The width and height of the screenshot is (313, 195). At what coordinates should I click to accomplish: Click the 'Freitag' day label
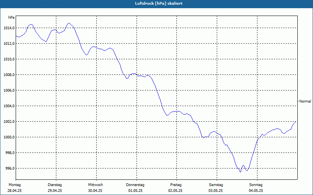coord(176,185)
